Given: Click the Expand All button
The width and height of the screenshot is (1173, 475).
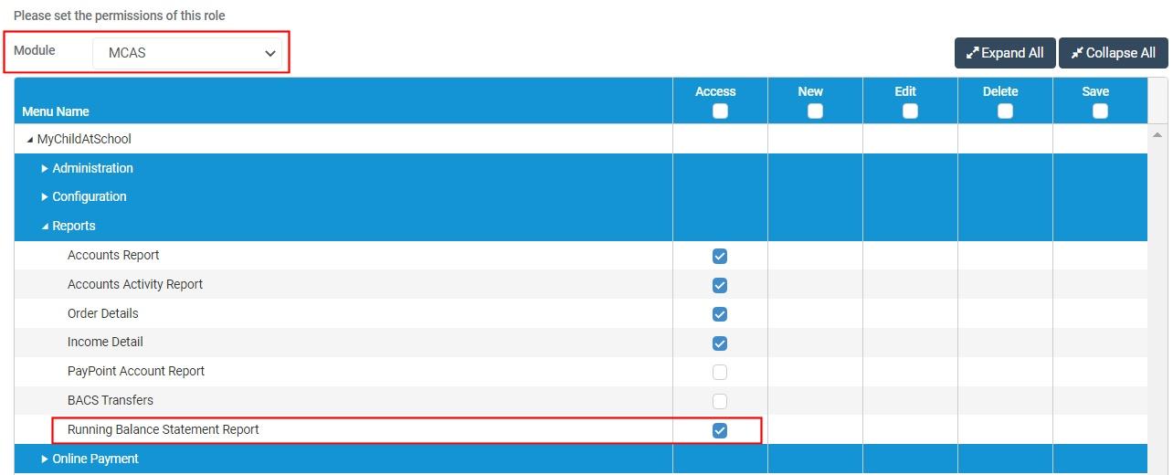Looking at the screenshot, I should tap(1005, 53).
